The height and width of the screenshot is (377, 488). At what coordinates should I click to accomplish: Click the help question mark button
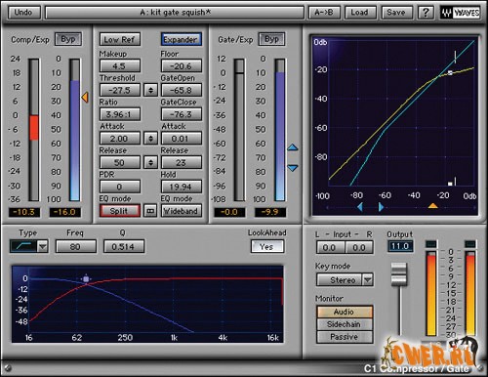[426, 13]
